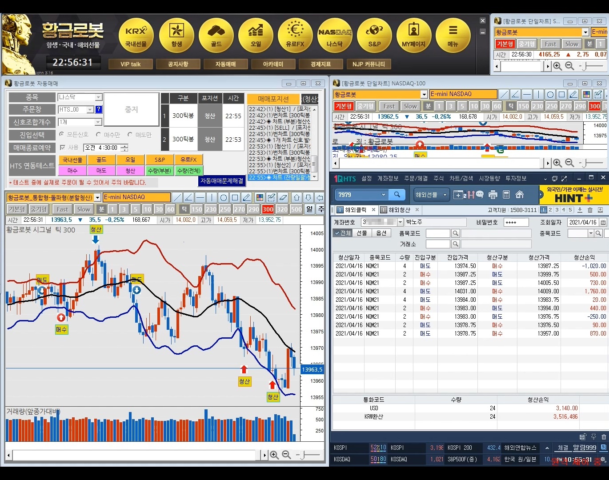Open 경제지표 button in top bar

point(321,64)
